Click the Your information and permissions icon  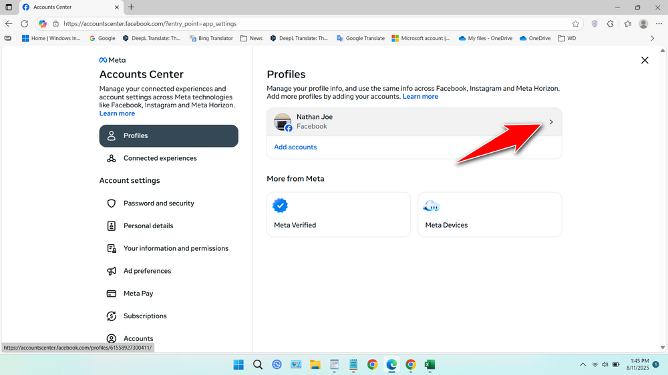pos(111,249)
